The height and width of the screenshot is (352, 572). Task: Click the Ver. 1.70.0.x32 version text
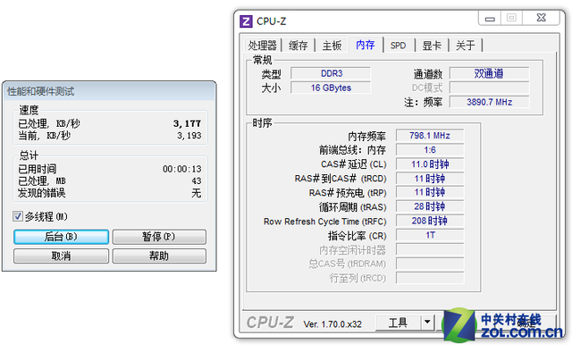pos(332,324)
